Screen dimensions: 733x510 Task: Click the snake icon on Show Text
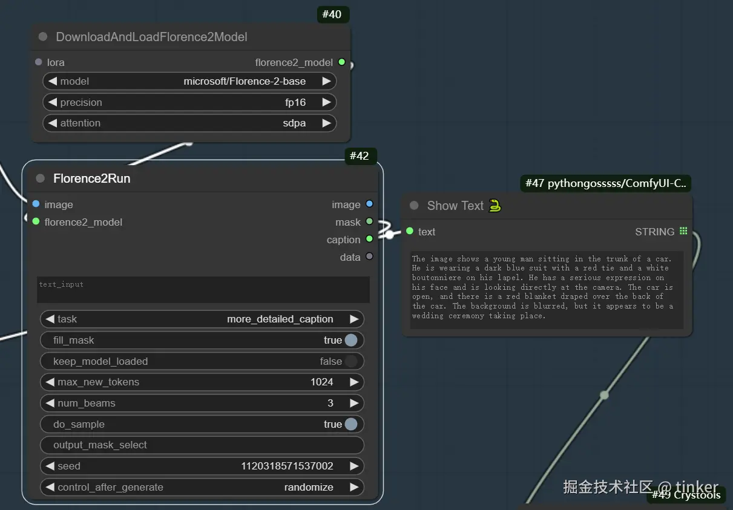pos(495,206)
